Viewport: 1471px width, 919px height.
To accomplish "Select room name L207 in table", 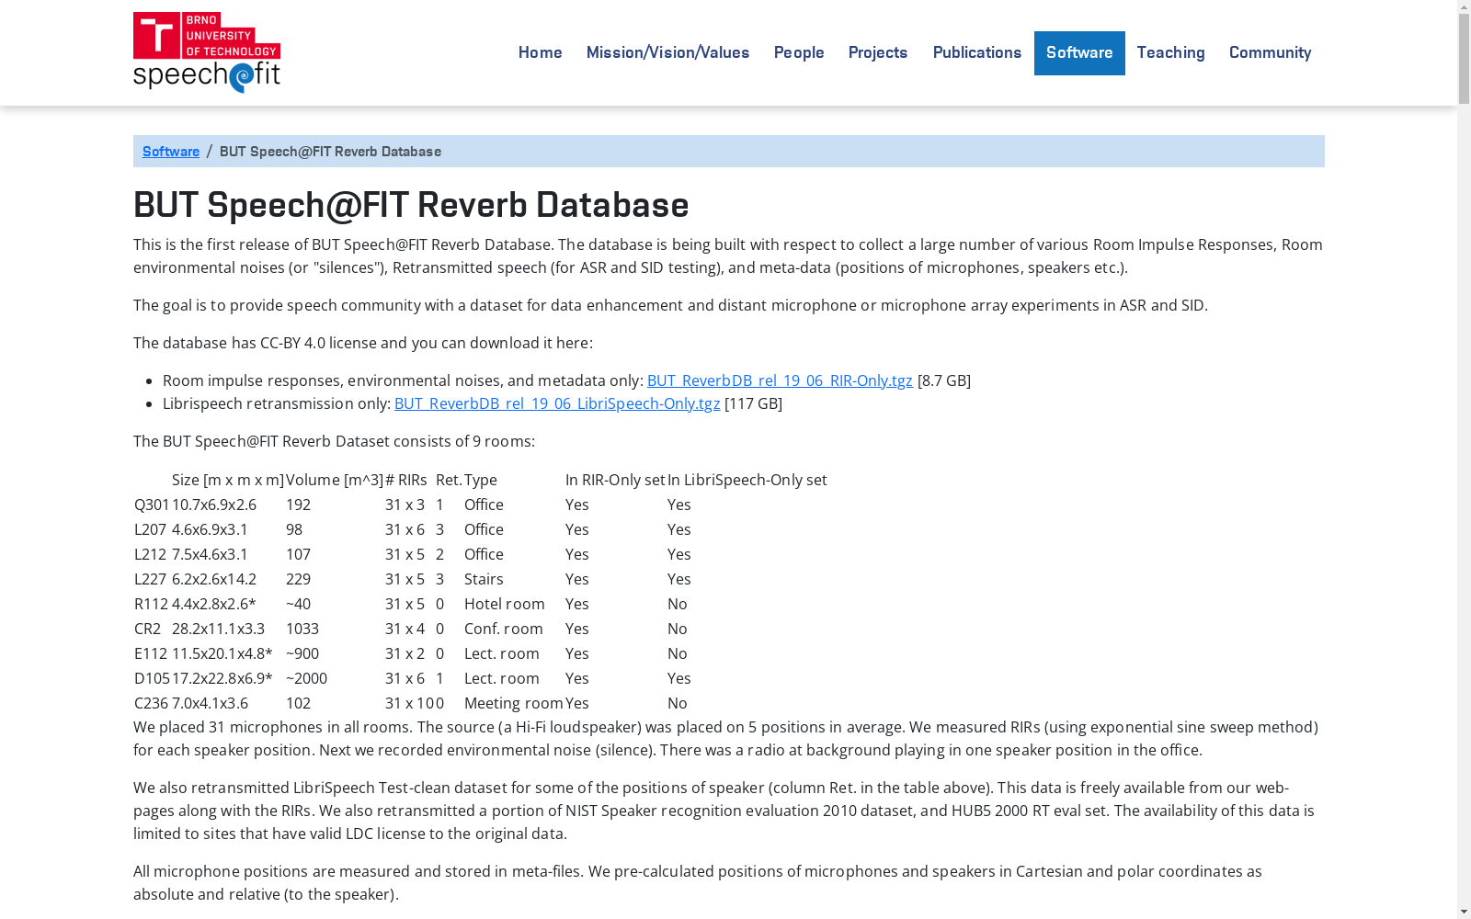I will tap(151, 529).
